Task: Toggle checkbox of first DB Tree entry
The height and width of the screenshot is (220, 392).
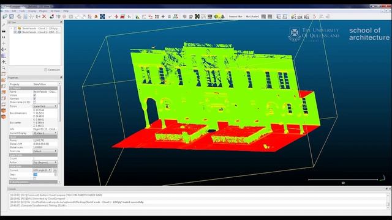Action: pyautogui.click(x=15, y=29)
